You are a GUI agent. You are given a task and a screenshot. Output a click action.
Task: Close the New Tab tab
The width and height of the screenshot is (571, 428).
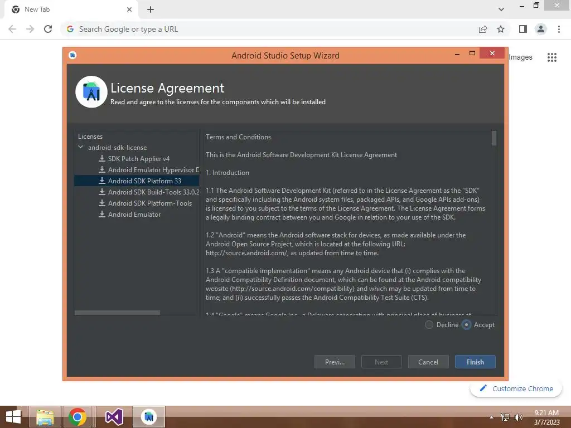[x=129, y=9]
